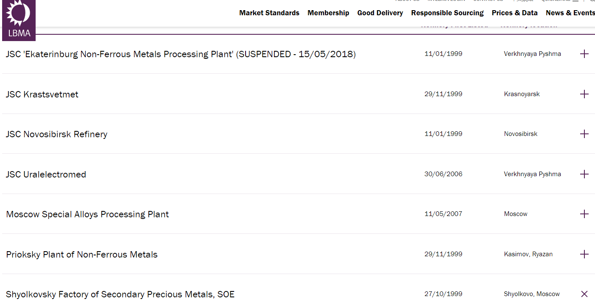Select Prioksky Plant of Non-Ferrous Metals

click(x=82, y=255)
